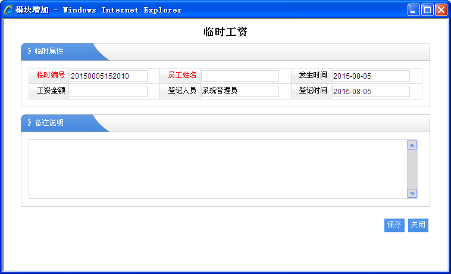451x274 pixels.
Task: Select the 登记时间 date field
Action: tap(371, 91)
